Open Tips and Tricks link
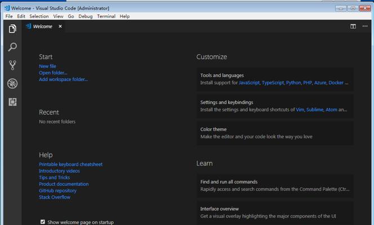374x225 pixels. [x=55, y=177]
